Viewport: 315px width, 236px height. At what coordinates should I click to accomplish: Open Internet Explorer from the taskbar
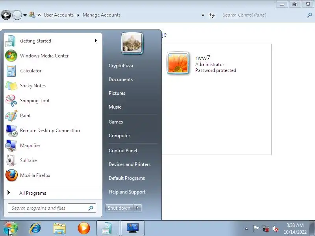(35, 229)
